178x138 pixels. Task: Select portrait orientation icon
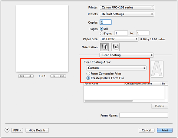point(104,47)
